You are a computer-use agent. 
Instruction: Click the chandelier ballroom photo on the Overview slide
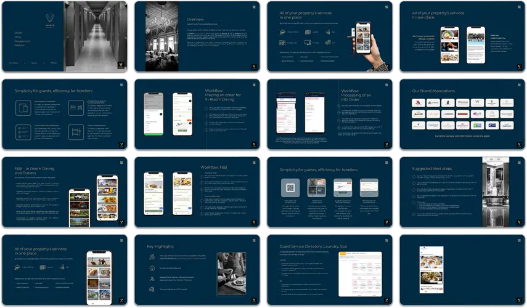[x=161, y=36]
